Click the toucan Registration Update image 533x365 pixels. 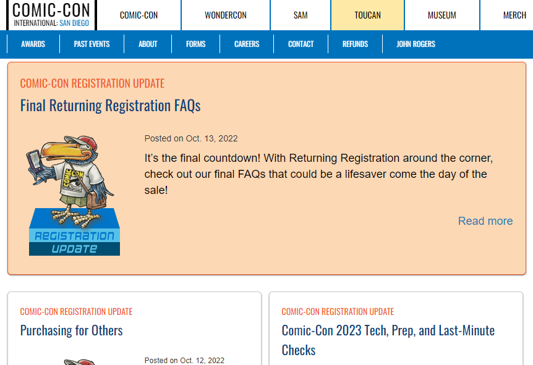(x=74, y=195)
